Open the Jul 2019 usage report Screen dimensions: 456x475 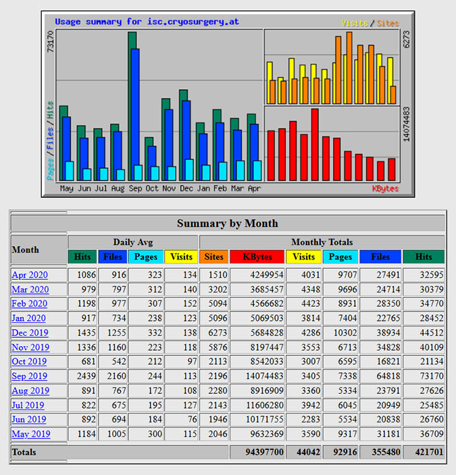click(x=28, y=405)
